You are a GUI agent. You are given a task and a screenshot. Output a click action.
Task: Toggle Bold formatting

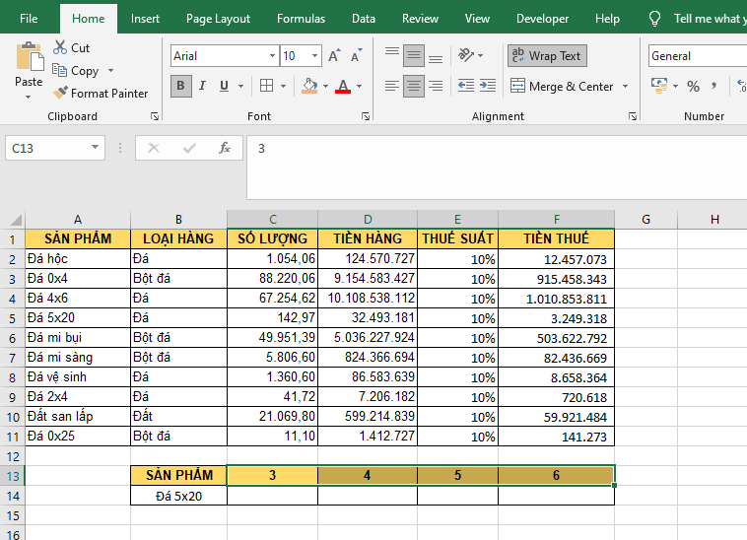(180, 87)
